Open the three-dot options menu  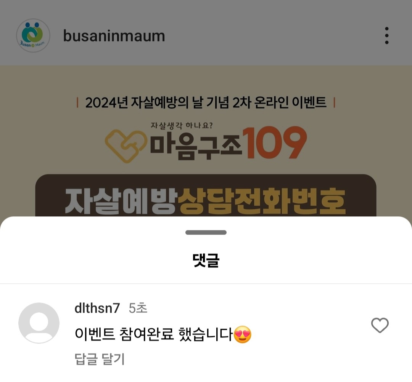(386, 35)
